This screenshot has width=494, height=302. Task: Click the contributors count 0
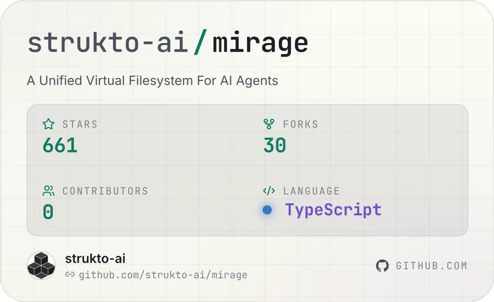click(x=48, y=212)
